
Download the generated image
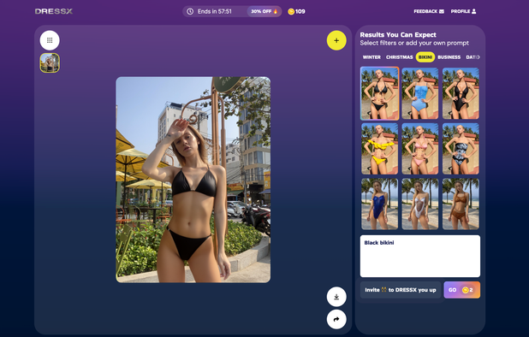(x=336, y=297)
